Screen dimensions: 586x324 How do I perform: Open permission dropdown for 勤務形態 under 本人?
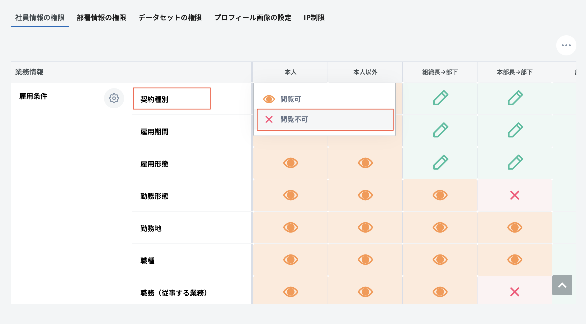[290, 195]
